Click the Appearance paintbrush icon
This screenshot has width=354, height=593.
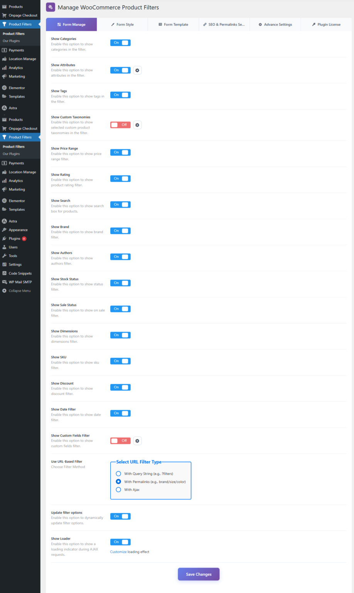[x=5, y=230]
